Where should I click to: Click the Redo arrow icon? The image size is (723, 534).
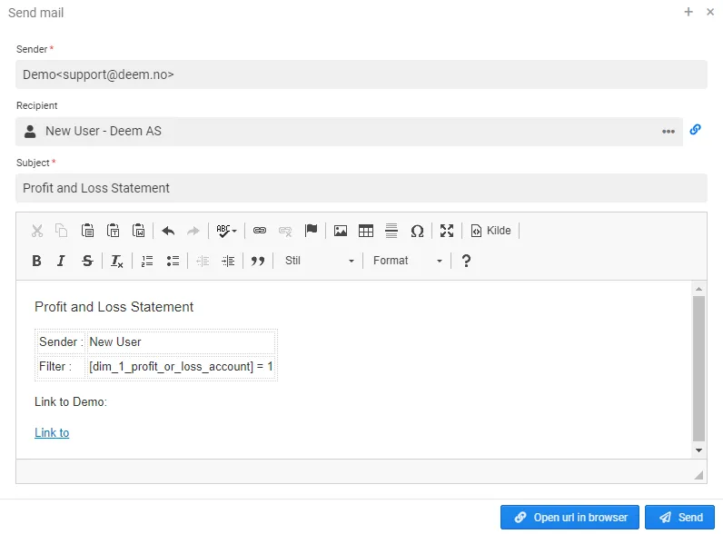tap(193, 231)
